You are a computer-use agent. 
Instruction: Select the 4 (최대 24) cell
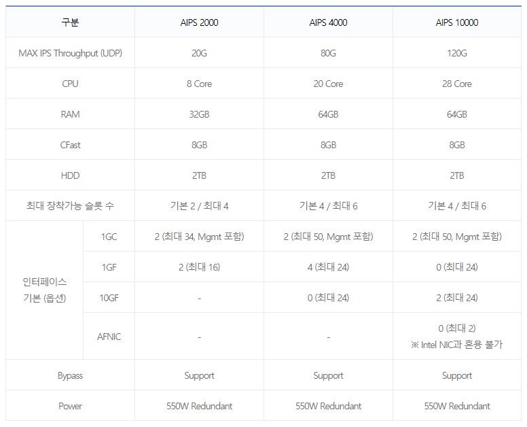coord(328,267)
